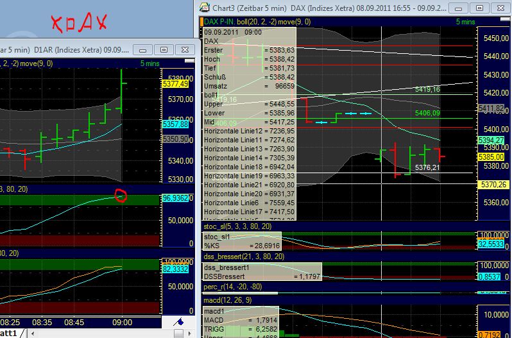Click the 'DSSBressert = 1,1797' row
Image resolution: width=512 pixels, height=338 pixels.
(x=262, y=276)
